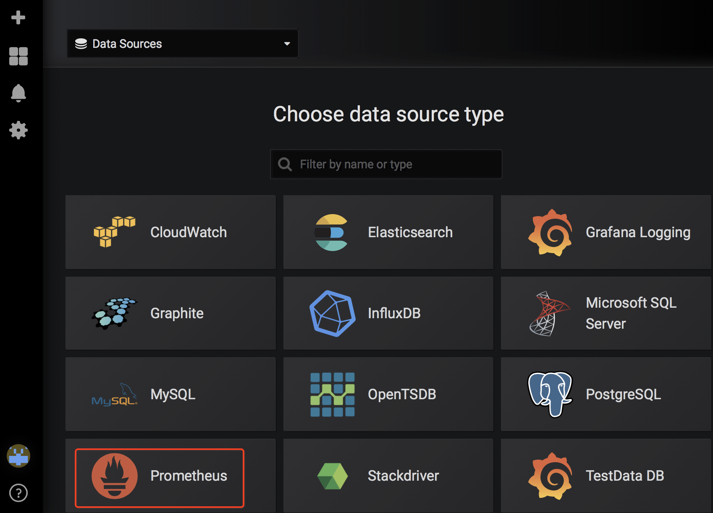Open the Data Sources section selector

183,43
